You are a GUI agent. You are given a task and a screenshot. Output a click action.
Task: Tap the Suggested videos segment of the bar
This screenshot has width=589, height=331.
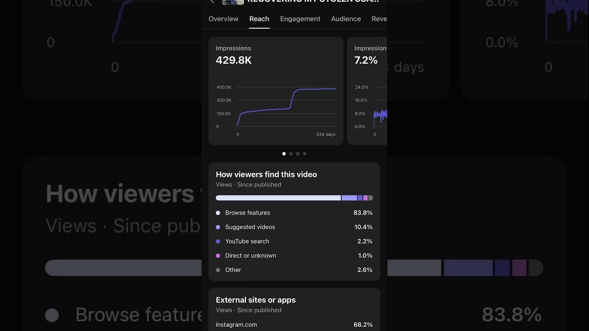[349, 198]
